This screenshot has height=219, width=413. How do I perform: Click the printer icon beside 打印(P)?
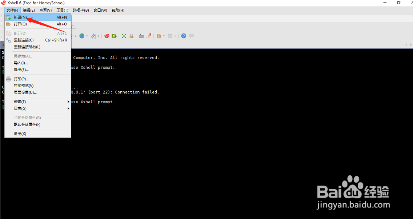click(8, 79)
